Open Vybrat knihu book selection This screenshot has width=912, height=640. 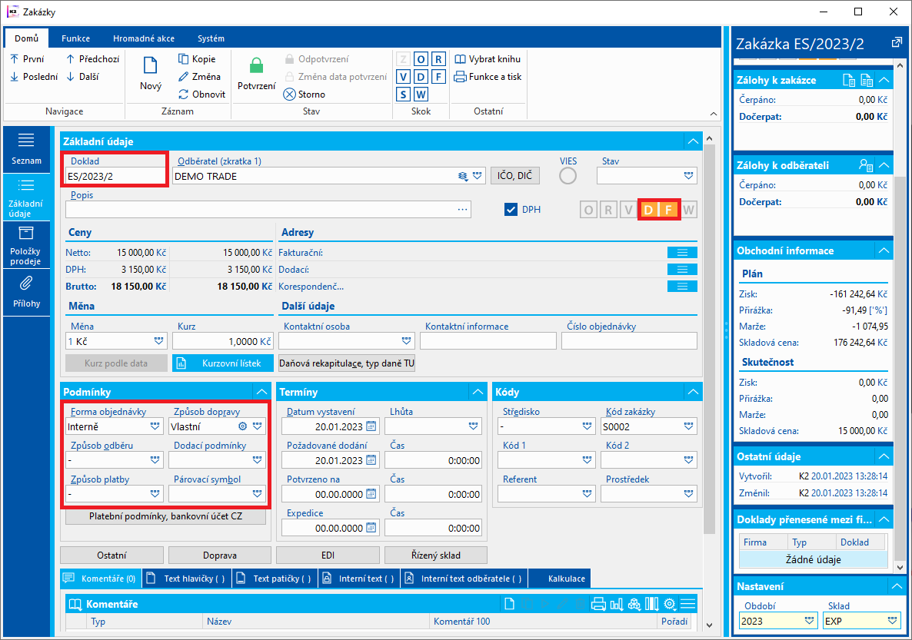(x=488, y=58)
